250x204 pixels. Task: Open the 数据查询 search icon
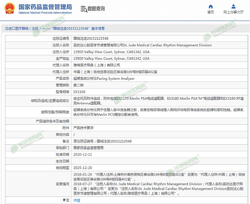[83, 8]
